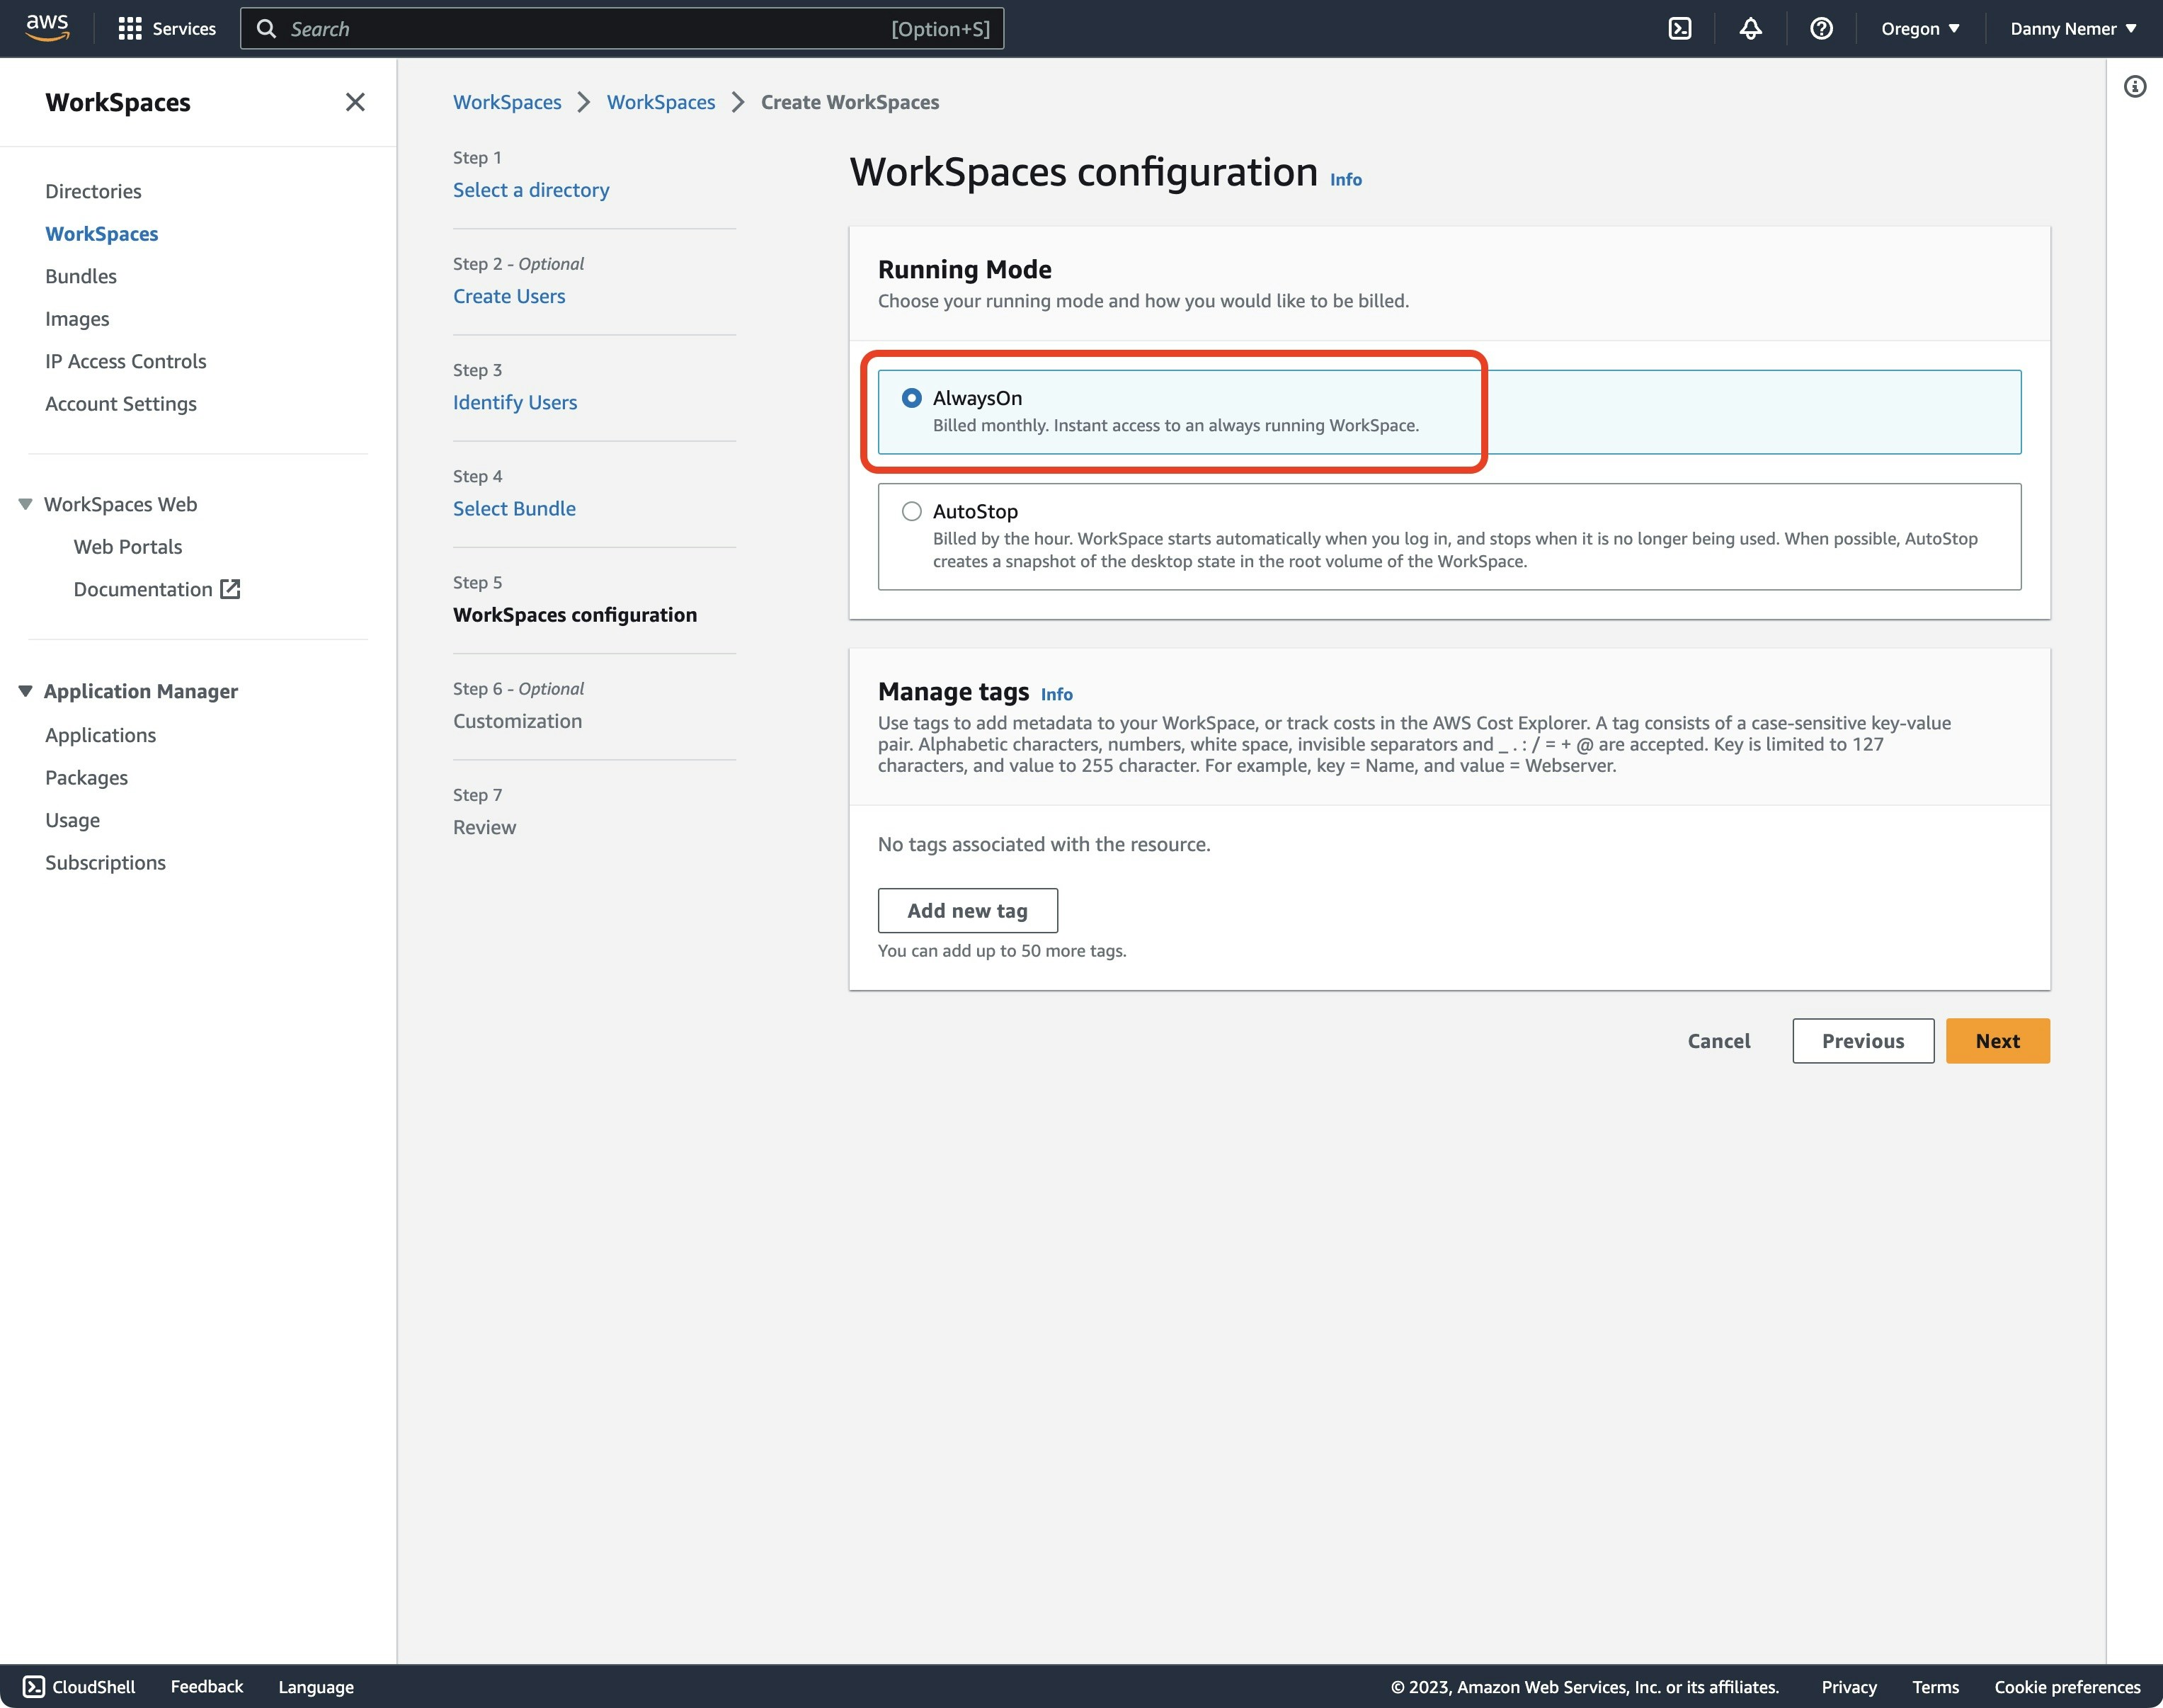Select the AlwaysOn running mode
The height and width of the screenshot is (1708, 2163).
[x=911, y=398]
